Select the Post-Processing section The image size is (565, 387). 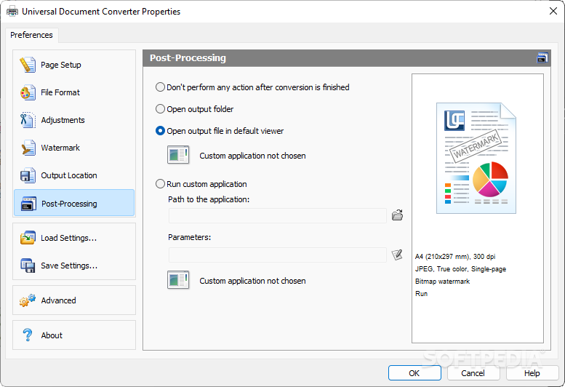pyautogui.click(x=74, y=203)
